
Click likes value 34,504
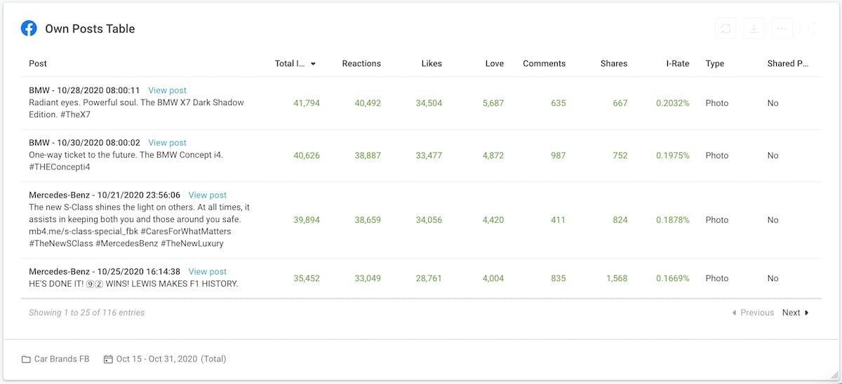(429, 104)
